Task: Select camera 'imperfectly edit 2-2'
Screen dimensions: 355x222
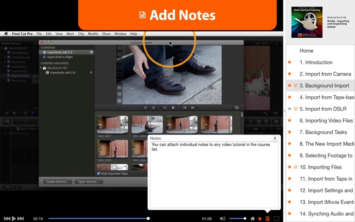Action: pos(67,52)
